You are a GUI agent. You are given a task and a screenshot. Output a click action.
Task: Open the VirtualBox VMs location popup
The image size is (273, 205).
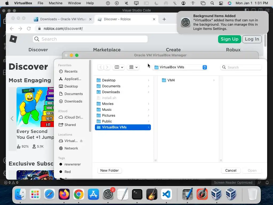[x=180, y=67]
